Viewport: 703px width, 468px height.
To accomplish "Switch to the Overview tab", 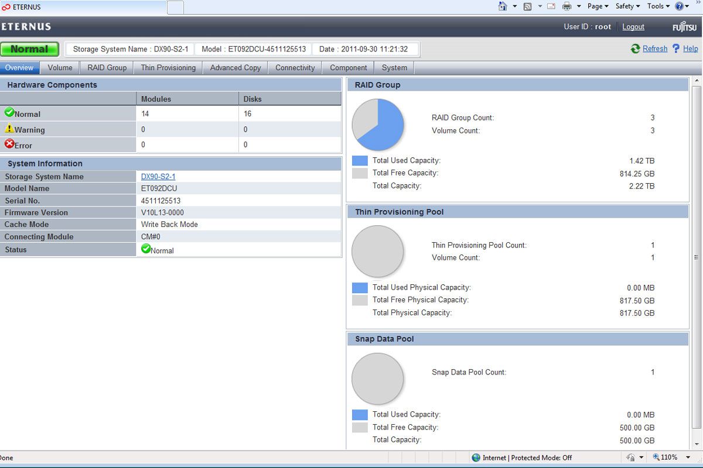I will pyautogui.click(x=19, y=68).
